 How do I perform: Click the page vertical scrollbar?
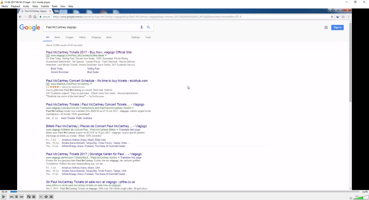[350, 63]
